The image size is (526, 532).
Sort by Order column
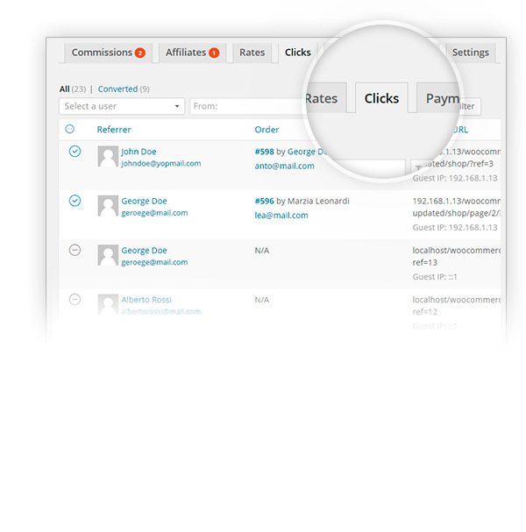267,130
